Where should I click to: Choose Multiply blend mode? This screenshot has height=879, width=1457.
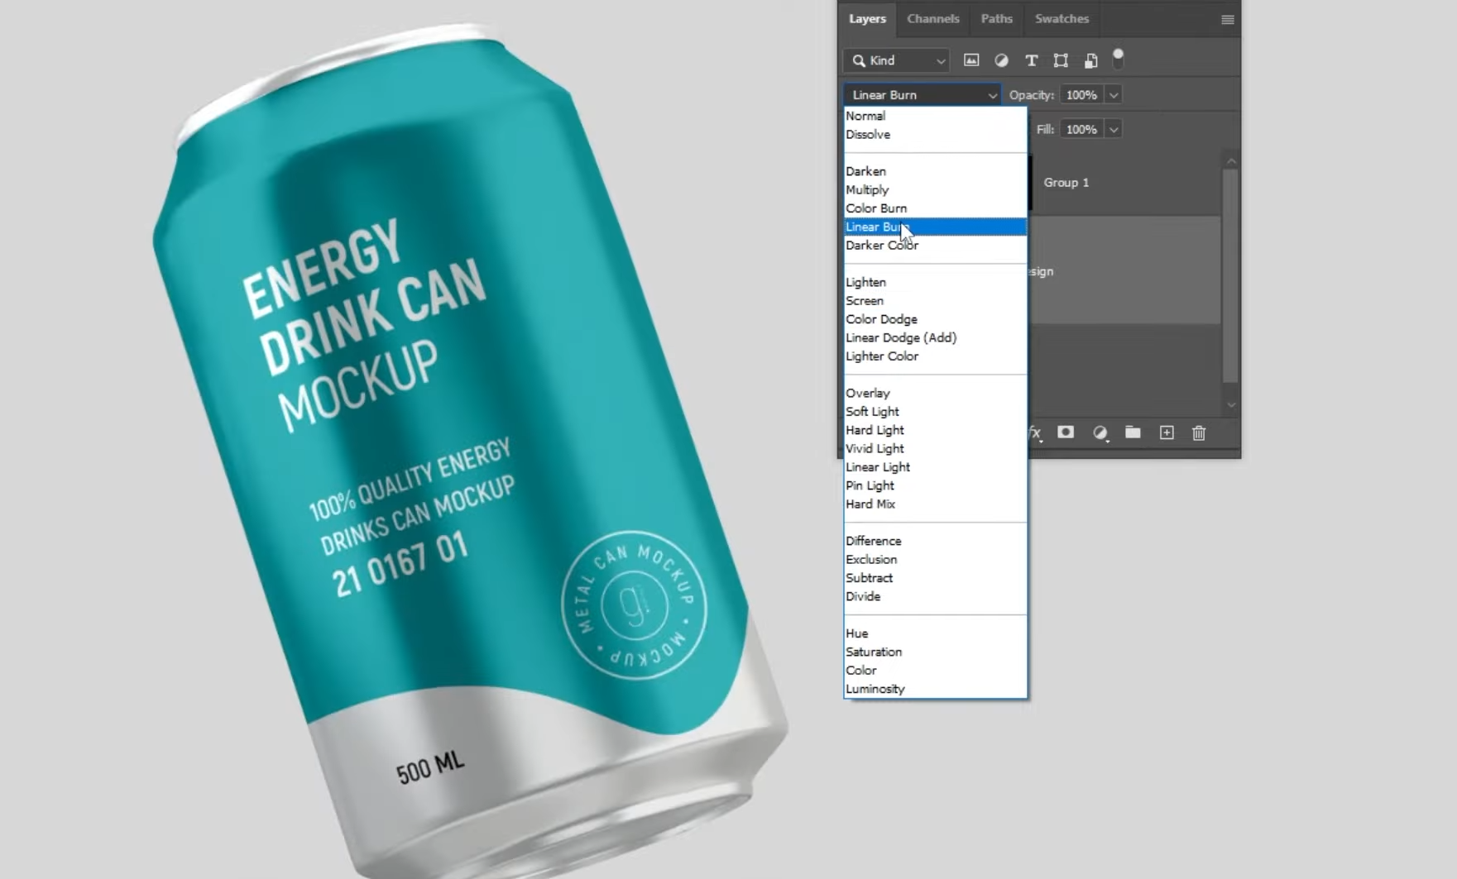[x=935, y=189]
